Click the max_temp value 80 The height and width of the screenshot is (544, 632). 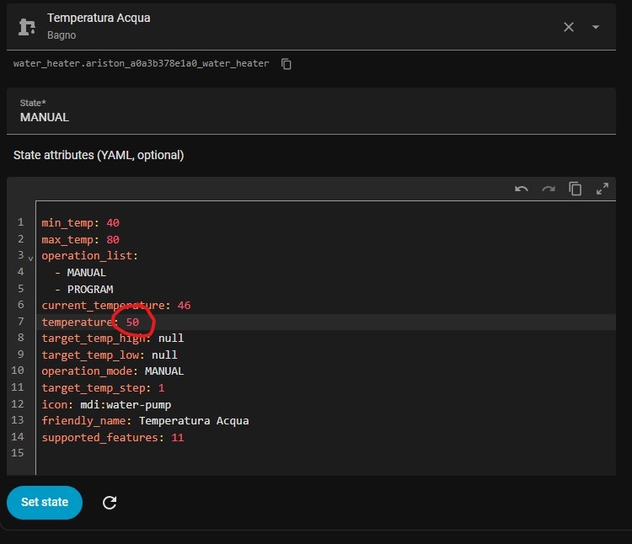pyautogui.click(x=113, y=239)
